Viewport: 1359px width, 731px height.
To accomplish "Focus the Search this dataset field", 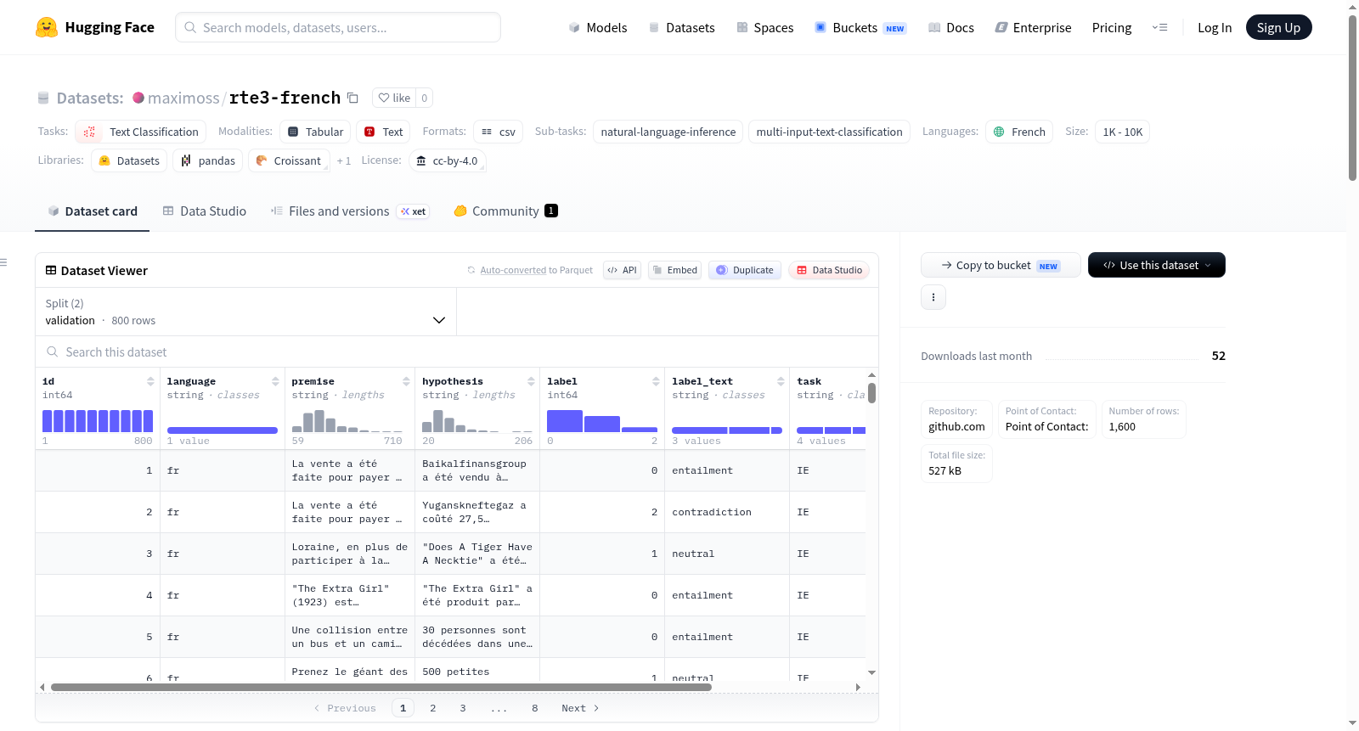I will [x=457, y=351].
